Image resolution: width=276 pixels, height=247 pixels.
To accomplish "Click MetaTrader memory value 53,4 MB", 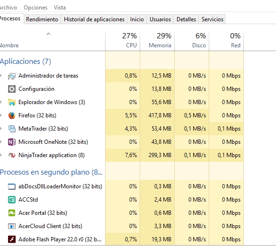I will tap(161, 129).
